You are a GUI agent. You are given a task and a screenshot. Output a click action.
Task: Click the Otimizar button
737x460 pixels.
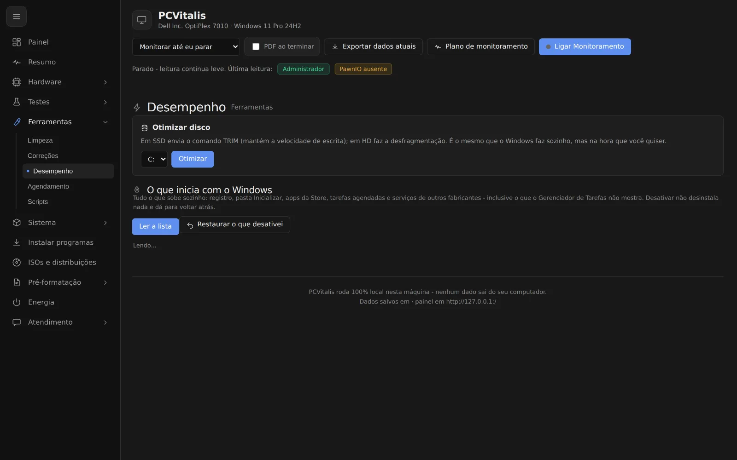pos(193,159)
